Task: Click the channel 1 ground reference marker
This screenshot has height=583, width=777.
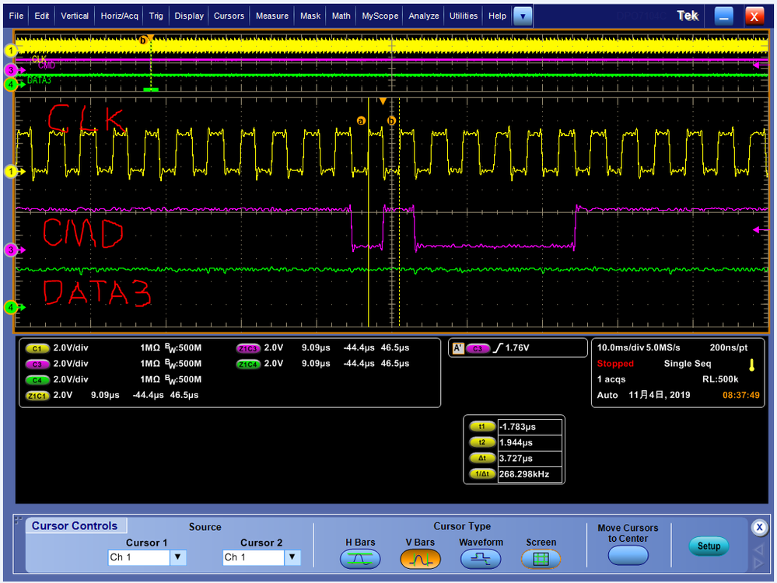Action: pos(11,170)
